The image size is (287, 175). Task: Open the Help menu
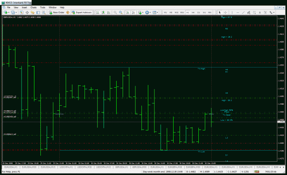tap(62, 7)
